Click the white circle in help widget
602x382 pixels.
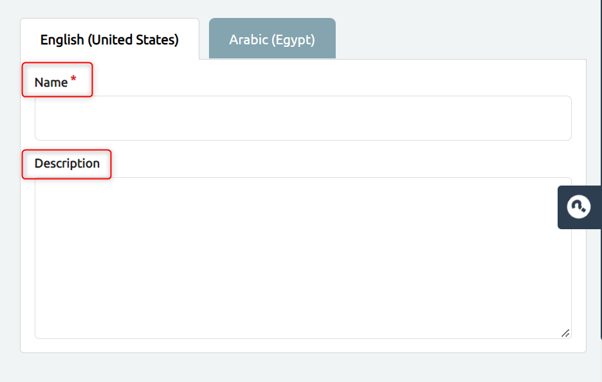(579, 207)
